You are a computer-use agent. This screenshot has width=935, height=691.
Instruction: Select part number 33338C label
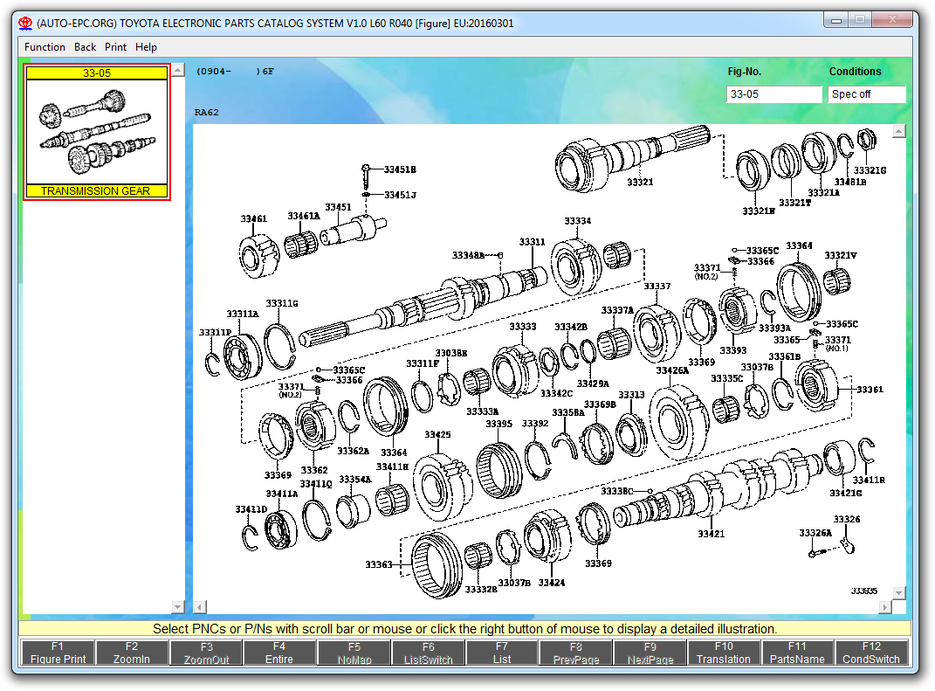pyautogui.click(x=617, y=490)
